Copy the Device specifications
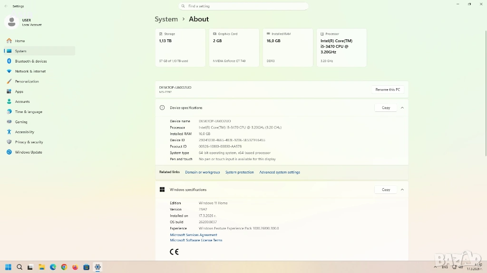The image size is (487, 273). click(x=386, y=108)
